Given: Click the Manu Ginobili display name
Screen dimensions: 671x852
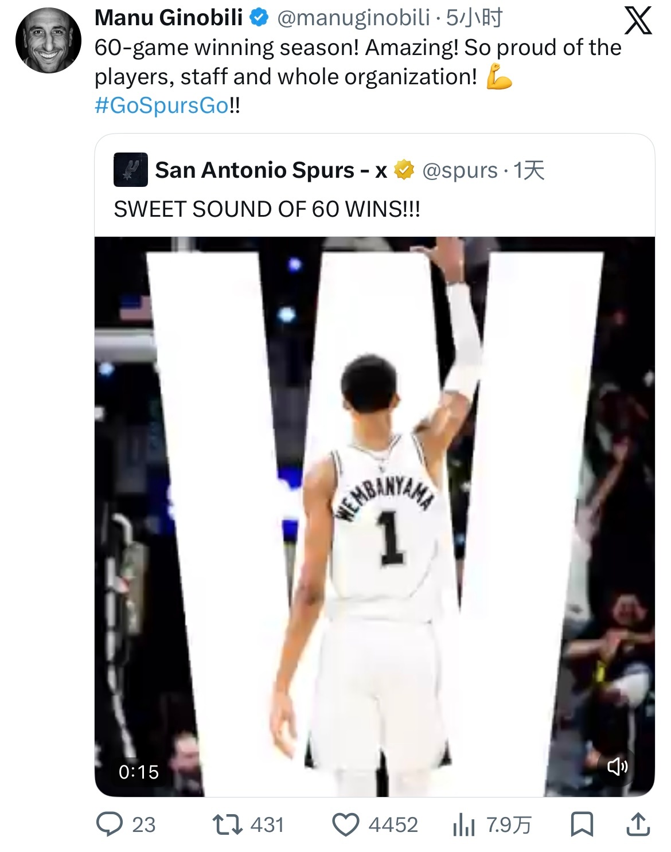Looking at the screenshot, I should click(x=169, y=18).
